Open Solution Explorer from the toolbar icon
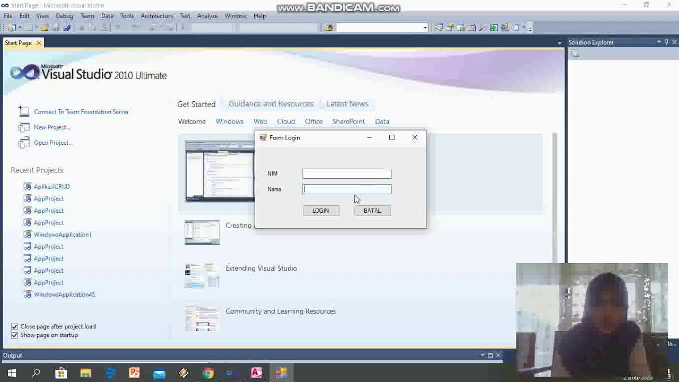 [x=439, y=27]
